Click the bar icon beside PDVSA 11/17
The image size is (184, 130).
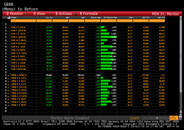tap(8, 84)
